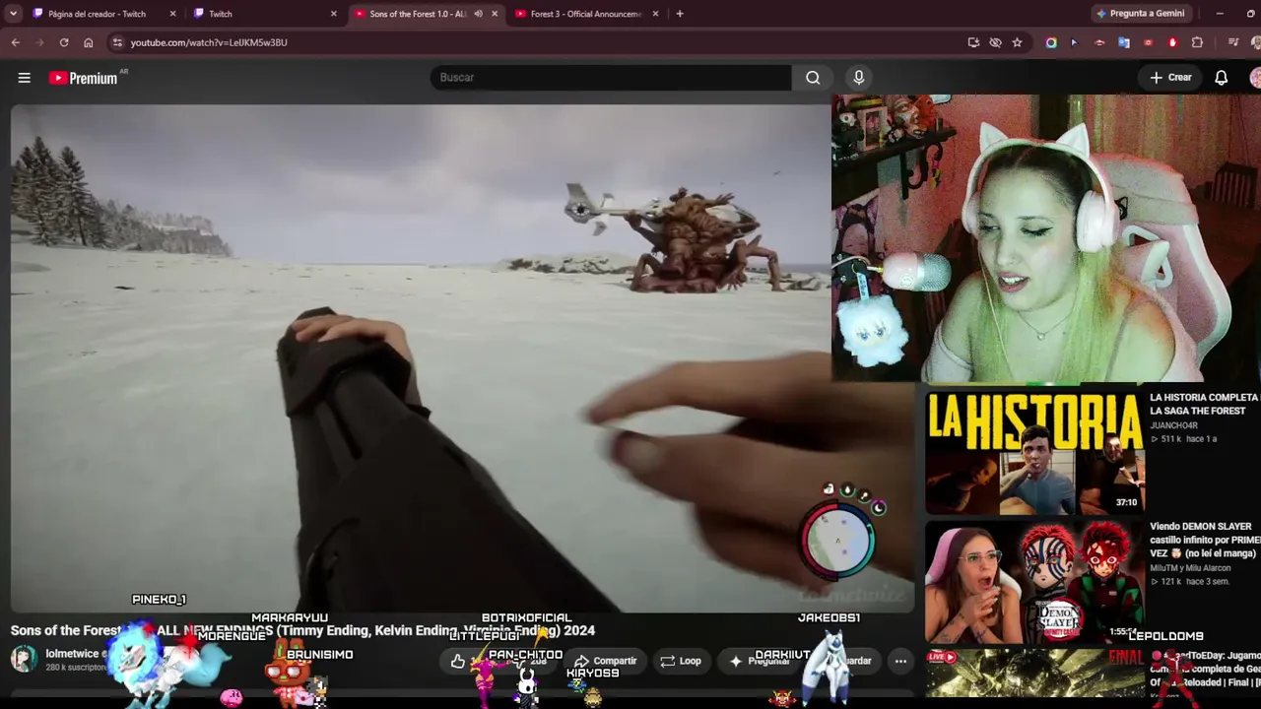Click the crossed-out eye icon in address bar
Screen dimensions: 1261x709
point(995,42)
